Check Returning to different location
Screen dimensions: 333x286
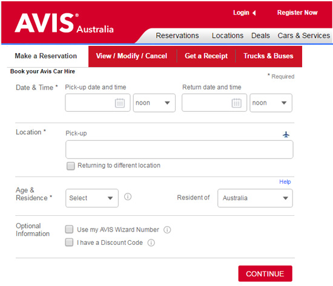click(71, 166)
